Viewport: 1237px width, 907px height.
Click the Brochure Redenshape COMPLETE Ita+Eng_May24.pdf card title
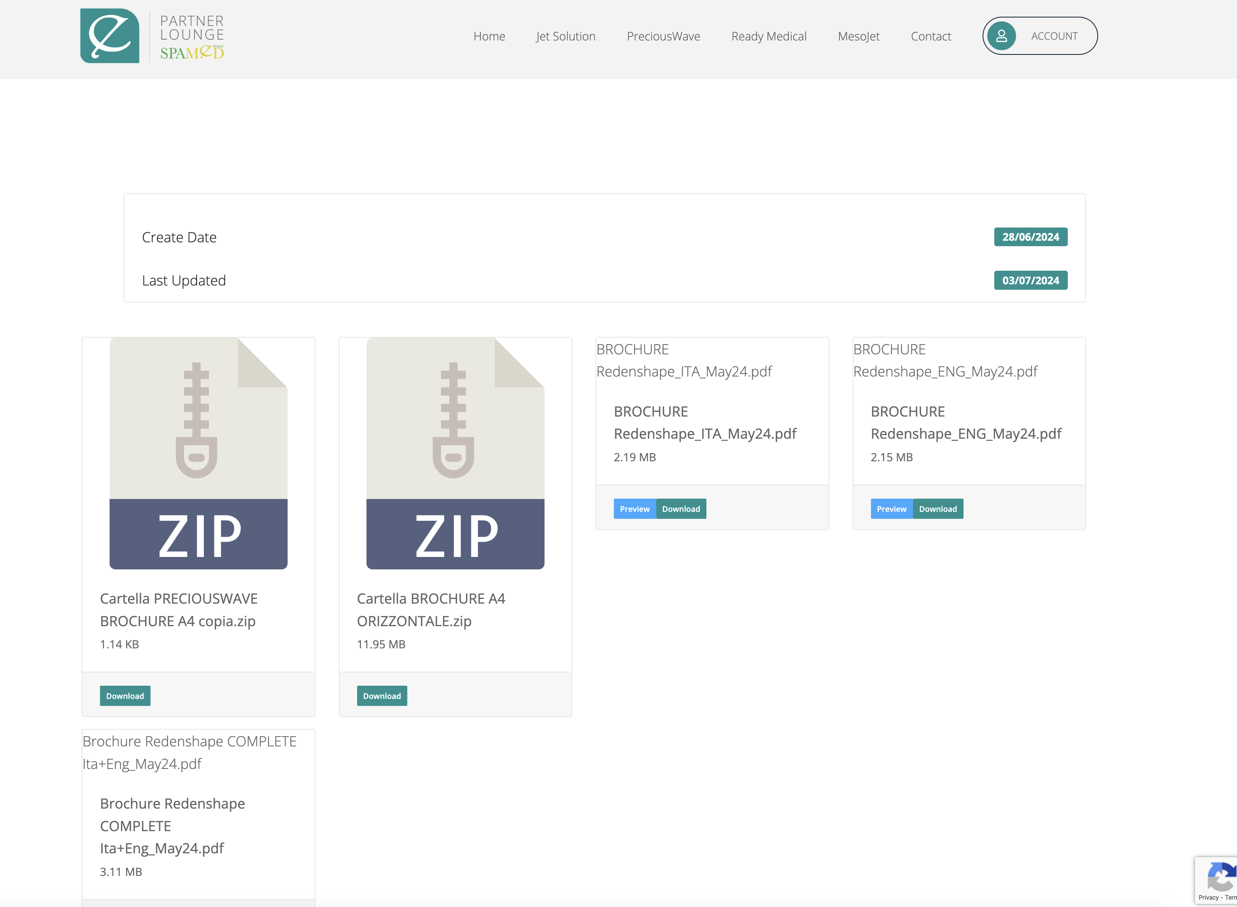coord(172,826)
